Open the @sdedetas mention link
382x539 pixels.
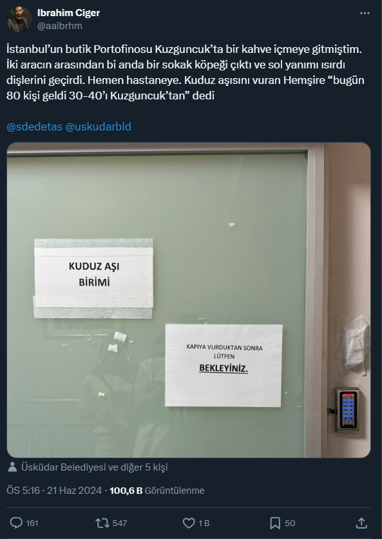pyautogui.click(x=34, y=127)
